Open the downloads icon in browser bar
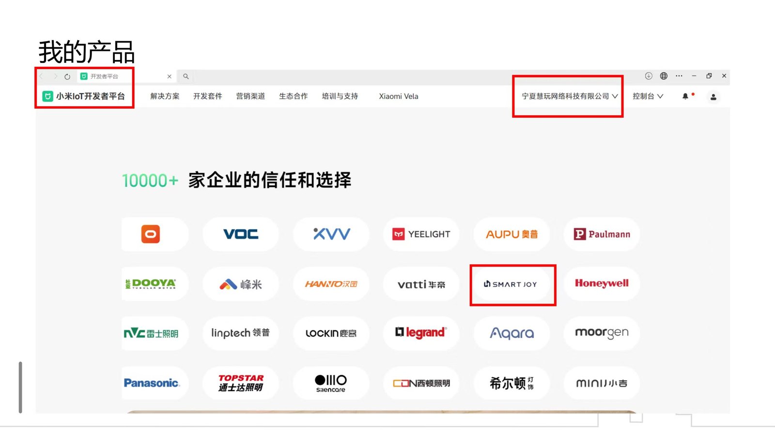This screenshot has width=775, height=436. coord(649,76)
